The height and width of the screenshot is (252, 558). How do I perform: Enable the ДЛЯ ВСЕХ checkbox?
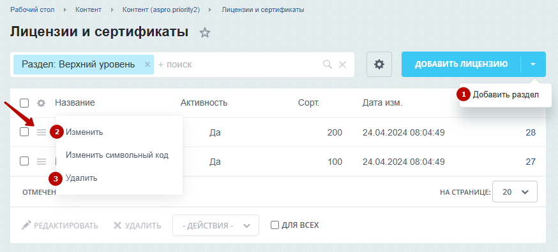pyautogui.click(x=275, y=225)
